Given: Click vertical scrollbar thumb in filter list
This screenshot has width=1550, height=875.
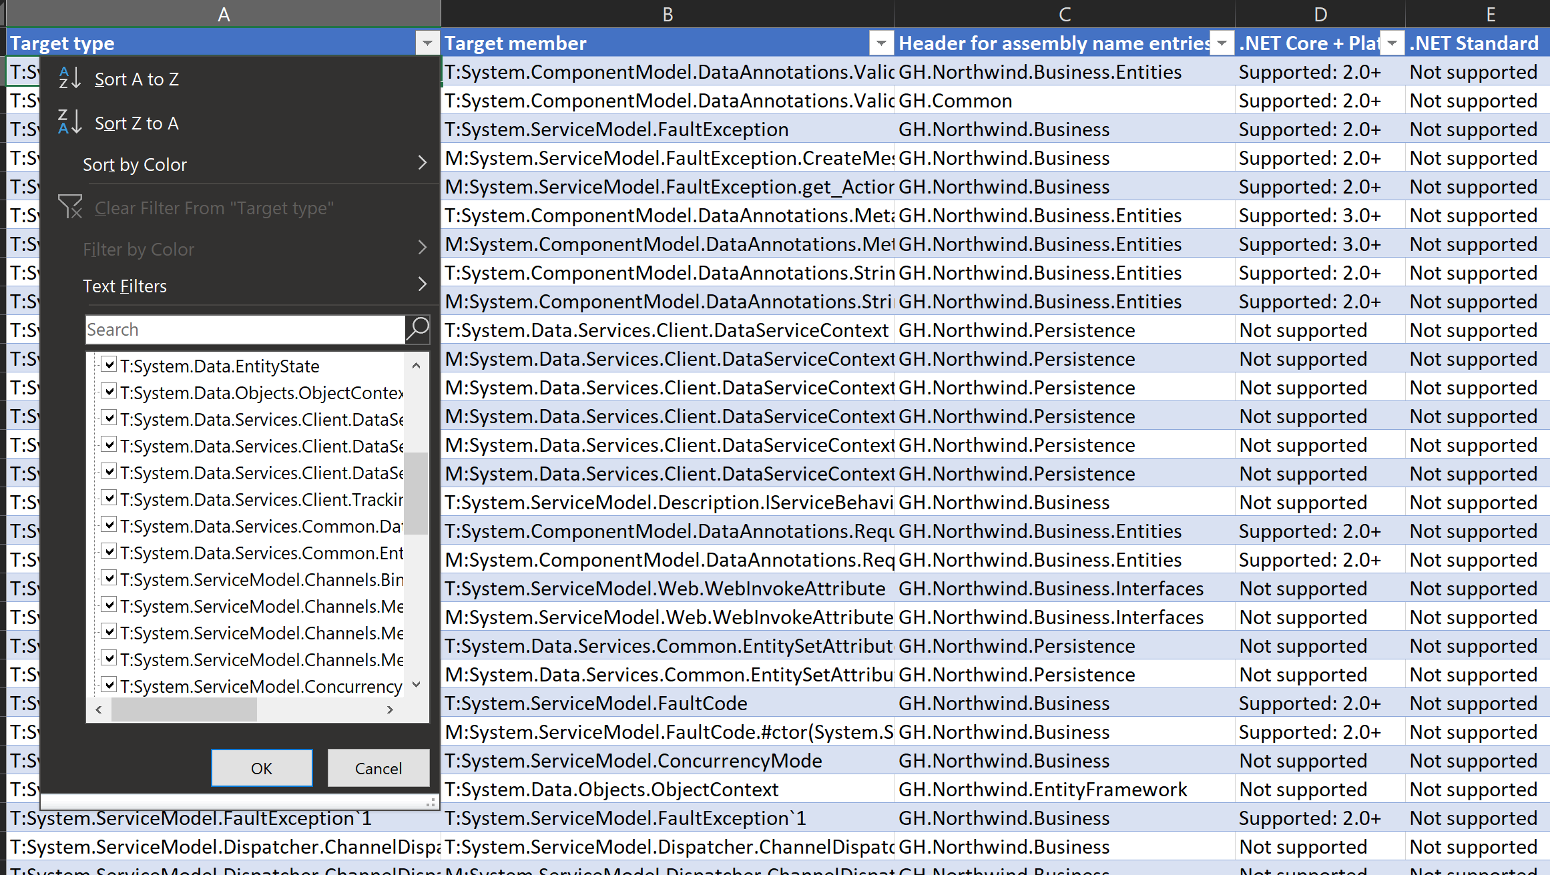Looking at the screenshot, I should click(417, 493).
